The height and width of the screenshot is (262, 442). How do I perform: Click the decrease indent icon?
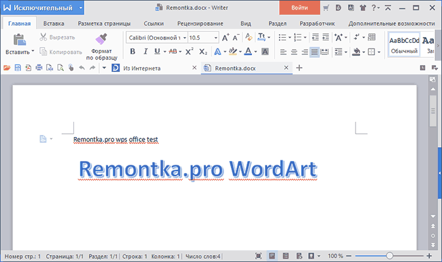pyautogui.click(x=316, y=37)
